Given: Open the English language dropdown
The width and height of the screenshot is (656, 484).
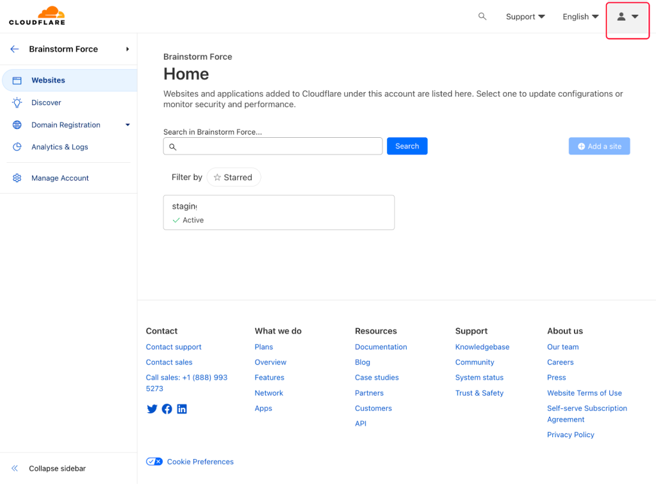Looking at the screenshot, I should pos(580,17).
